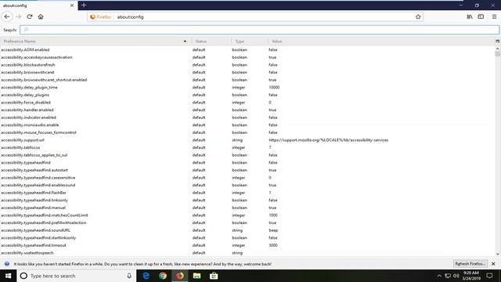The width and height of the screenshot is (501, 282).
Task: Select accessibility.browsewithcaret_shortcut.enabled row
Action: (x=247, y=80)
